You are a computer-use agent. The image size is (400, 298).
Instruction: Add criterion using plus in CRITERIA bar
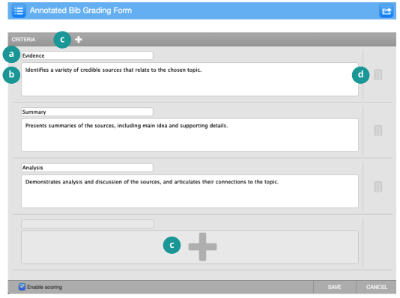click(x=79, y=39)
